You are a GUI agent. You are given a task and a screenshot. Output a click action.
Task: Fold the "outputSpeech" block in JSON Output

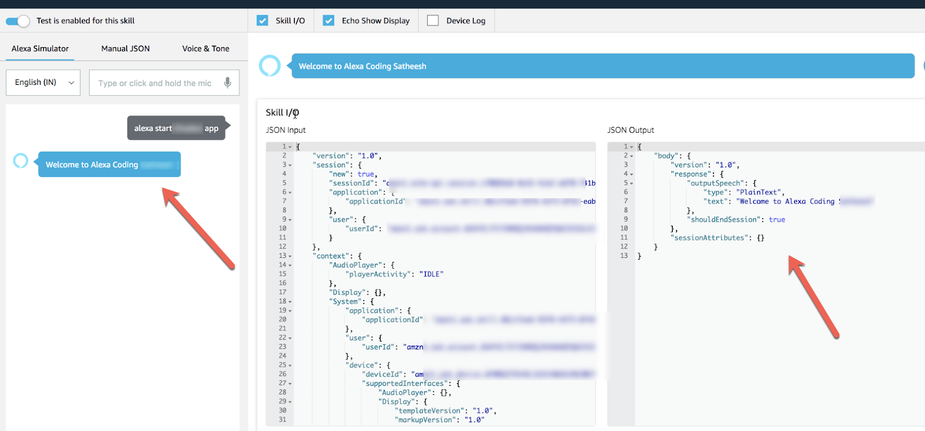pyautogui.click(x=632, y=183)
